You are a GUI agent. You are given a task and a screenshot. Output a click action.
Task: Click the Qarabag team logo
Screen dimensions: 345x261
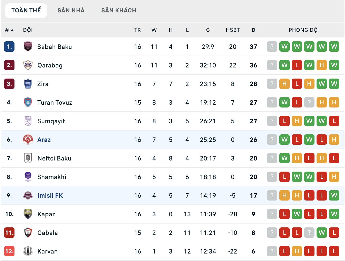tap(28, 65)
